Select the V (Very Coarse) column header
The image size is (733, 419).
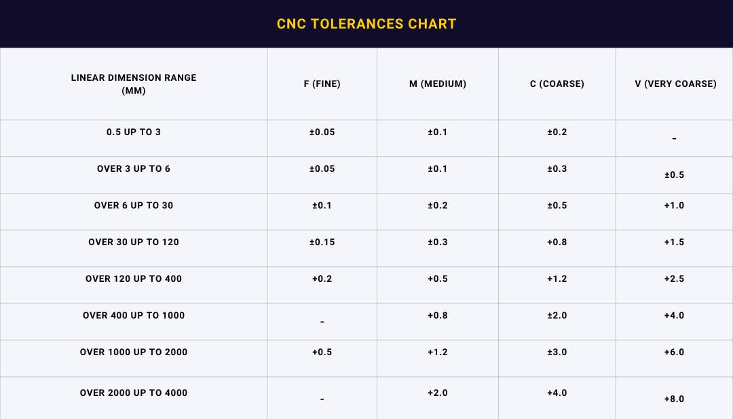(675, 84)
